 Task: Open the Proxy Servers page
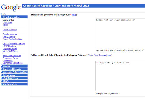click(9, 37)
